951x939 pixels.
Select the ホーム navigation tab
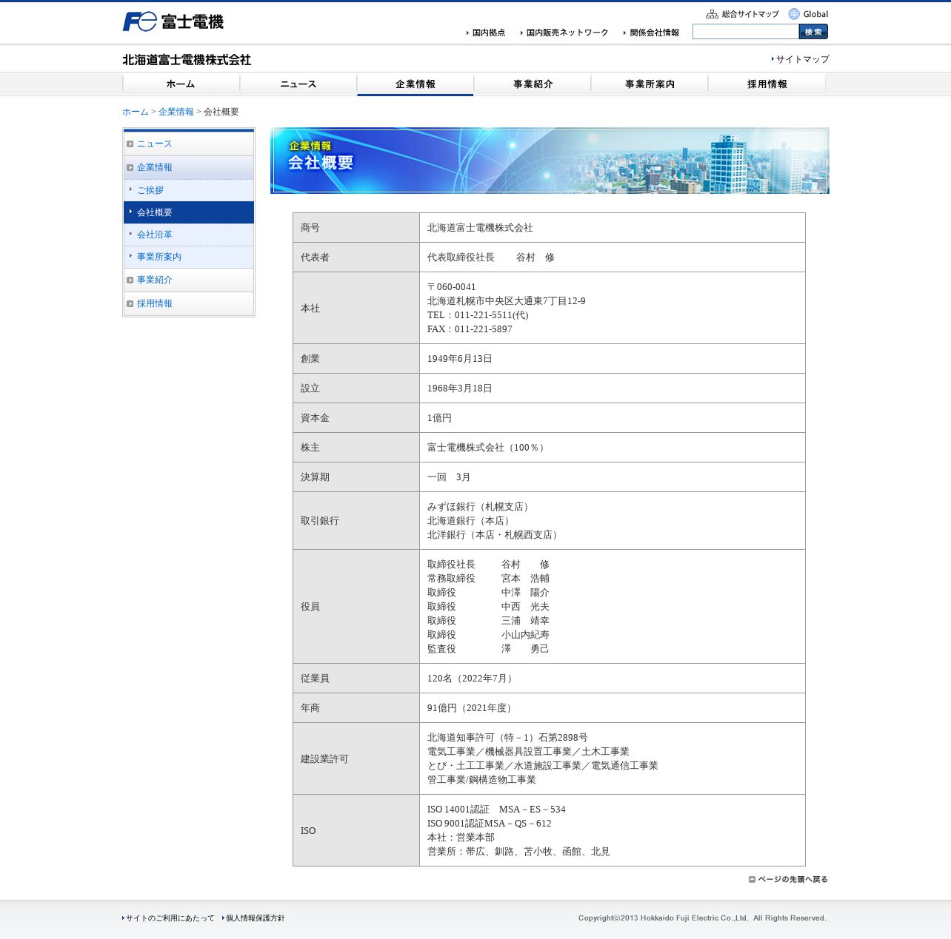tap(181, 84)
